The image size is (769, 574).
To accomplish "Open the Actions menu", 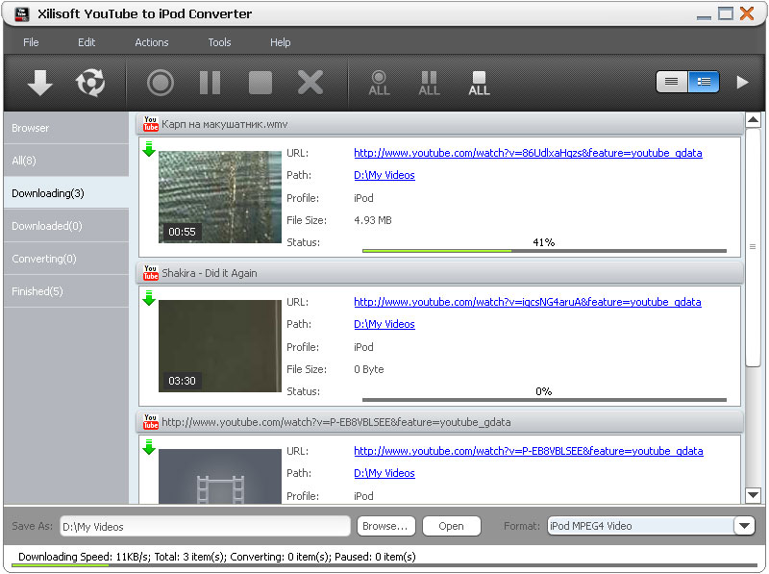I will click(x=151, y=42).
